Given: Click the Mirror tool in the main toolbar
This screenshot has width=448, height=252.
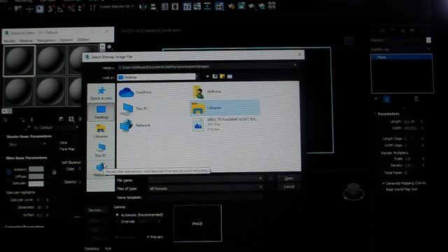Looking at the screenshot, I should [x=143, y=7].
